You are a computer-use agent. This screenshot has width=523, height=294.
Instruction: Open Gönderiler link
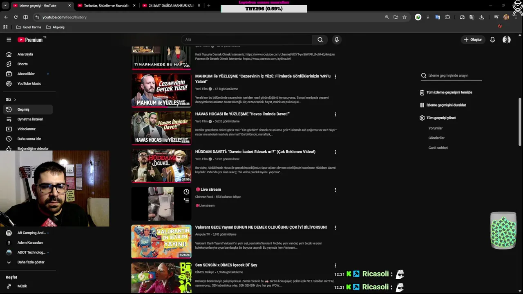(x=436, y=138)
